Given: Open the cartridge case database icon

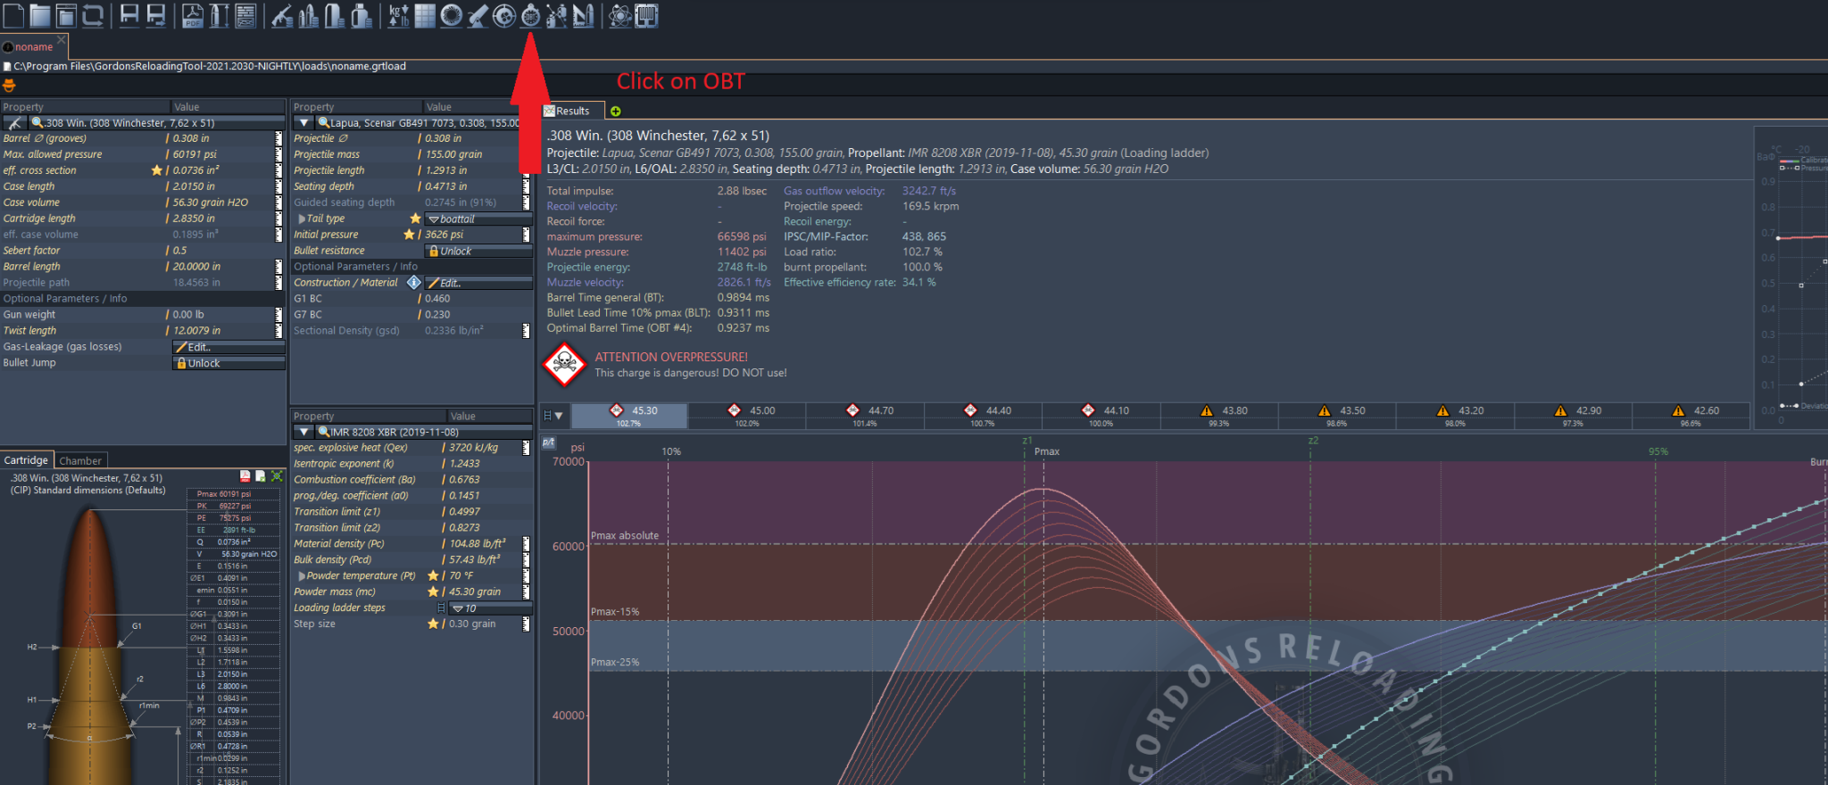Looking at the screenshot, I should pos(335,15).
